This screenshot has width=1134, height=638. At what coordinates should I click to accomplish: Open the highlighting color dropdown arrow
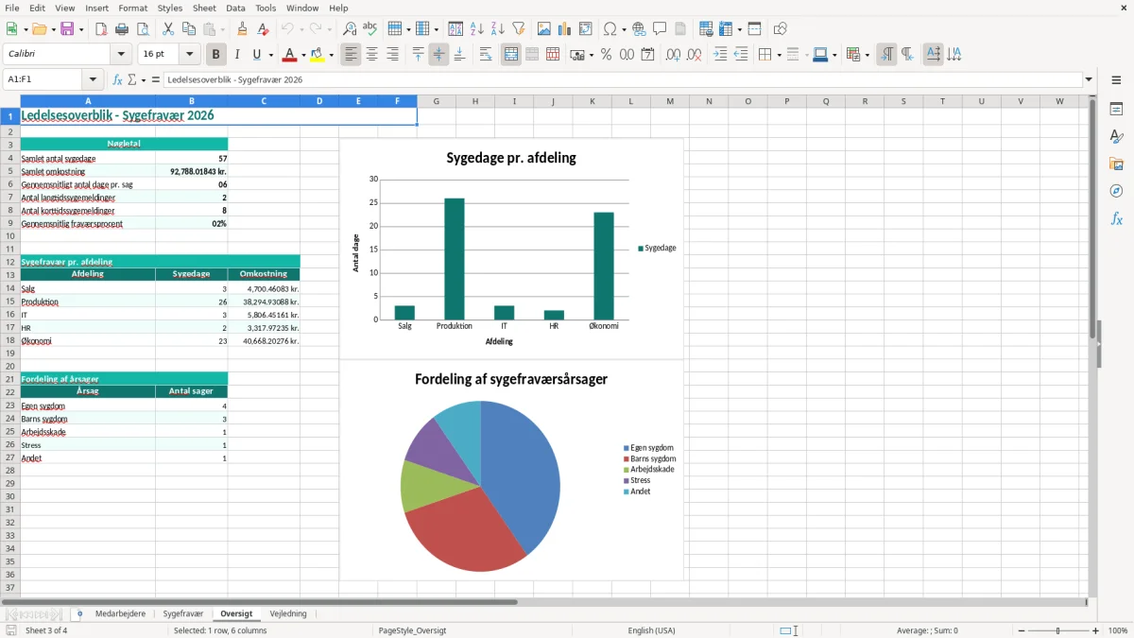[x=332, y=55]
